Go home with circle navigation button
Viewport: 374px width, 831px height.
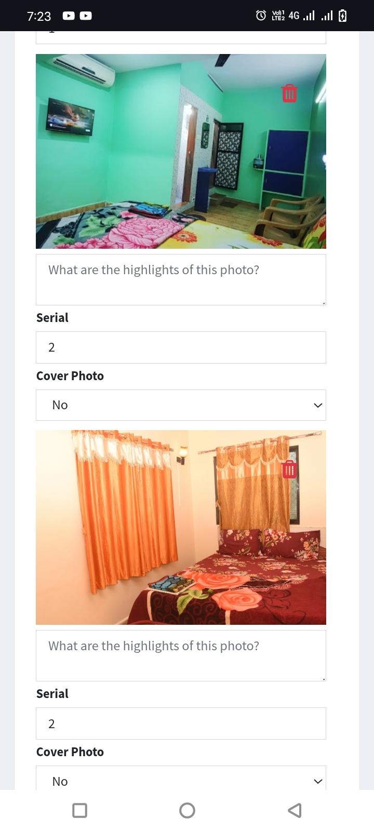(187, 810)
